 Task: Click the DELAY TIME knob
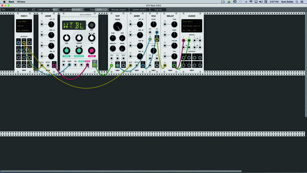click(x=174, y=24)
